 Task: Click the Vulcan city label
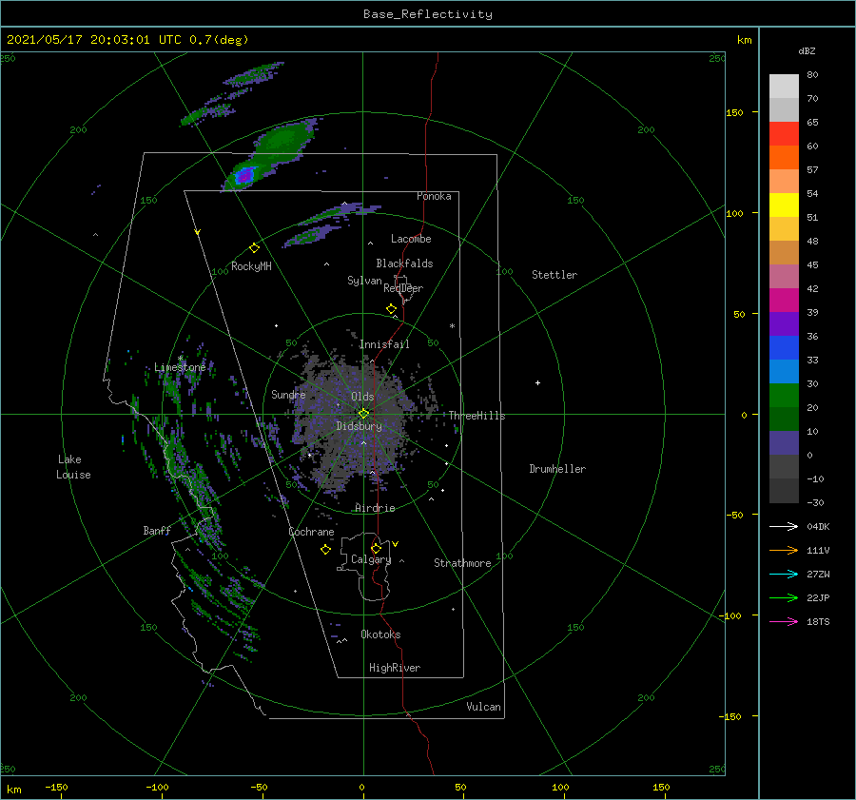tap(484, 707)
